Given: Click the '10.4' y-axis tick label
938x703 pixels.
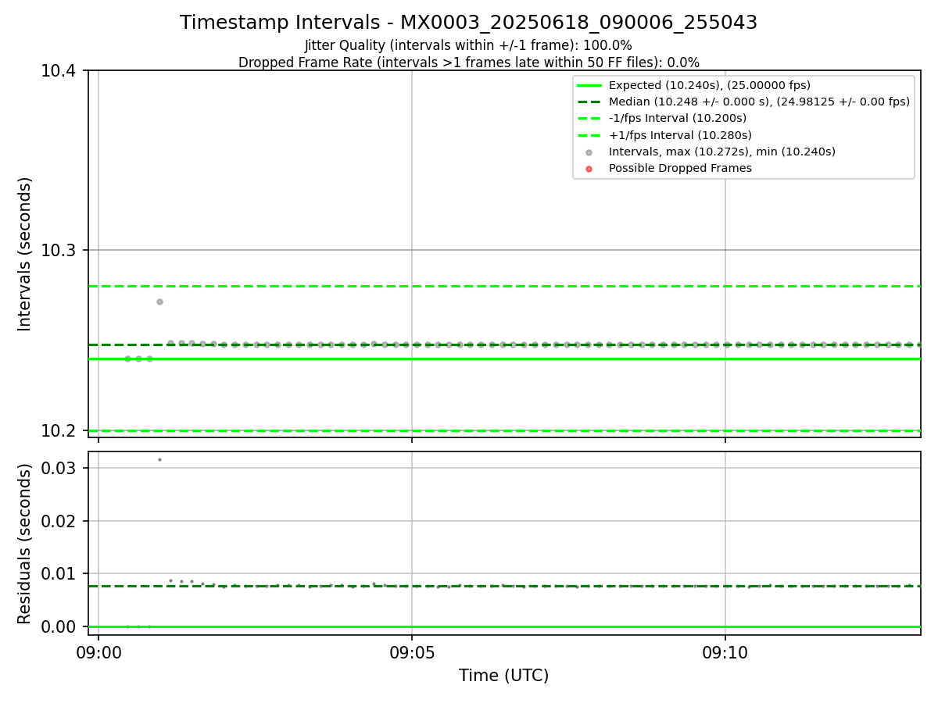Looking at the screenshot, I should coord(59,71).
